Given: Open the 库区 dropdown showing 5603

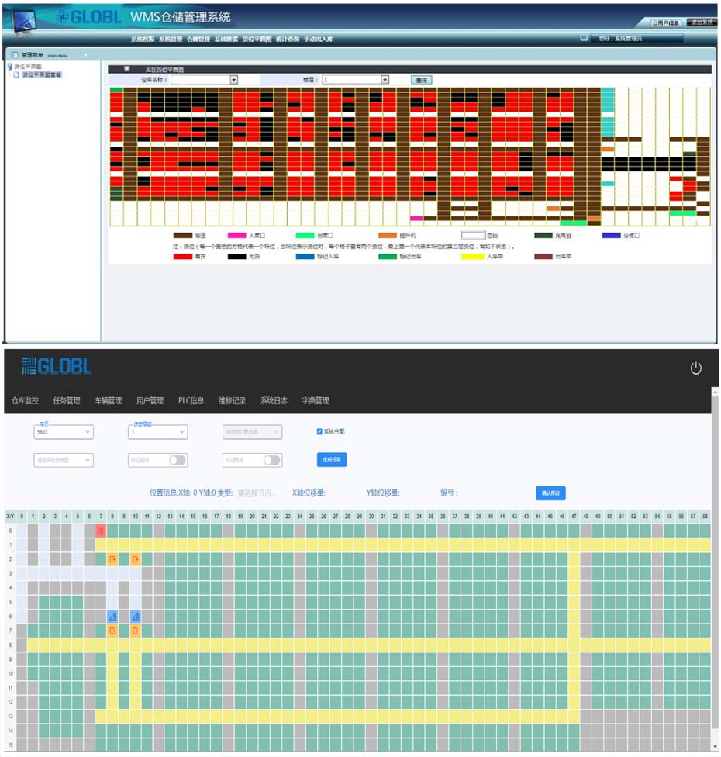Looking at the screenshot, I should point(63,432).
